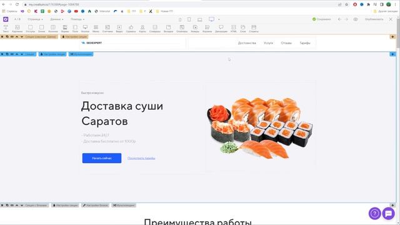Select the Поле field tool
The width and height of the screenshot is (400, 225).
[x=75, y=28]
